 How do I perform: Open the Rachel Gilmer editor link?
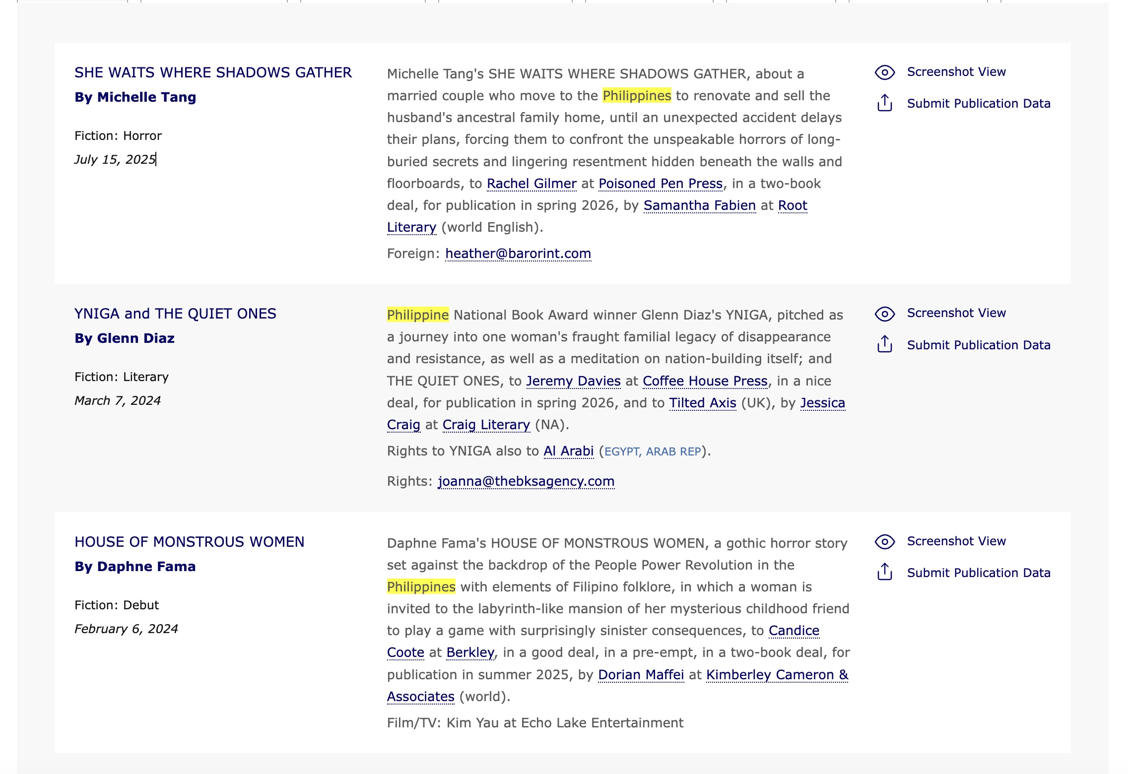pos(531,184)
